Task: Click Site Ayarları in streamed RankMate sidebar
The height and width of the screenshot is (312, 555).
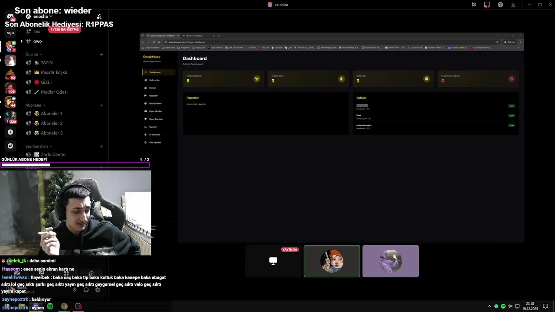Action: click(x=158, y=143)
